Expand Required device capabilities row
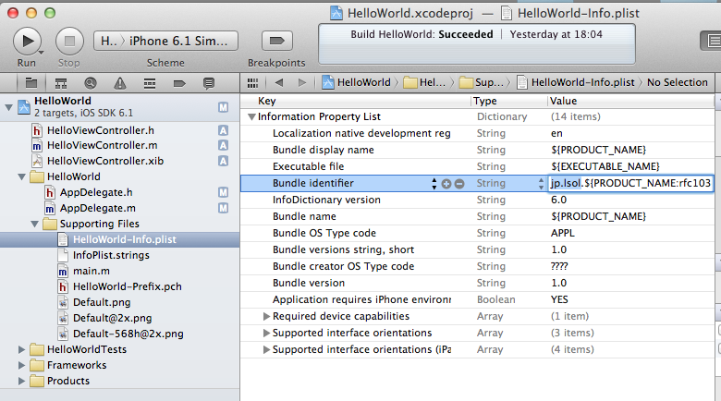 (x=266, y=316)
